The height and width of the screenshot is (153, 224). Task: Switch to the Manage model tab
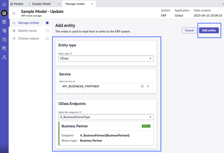point(75,4)
